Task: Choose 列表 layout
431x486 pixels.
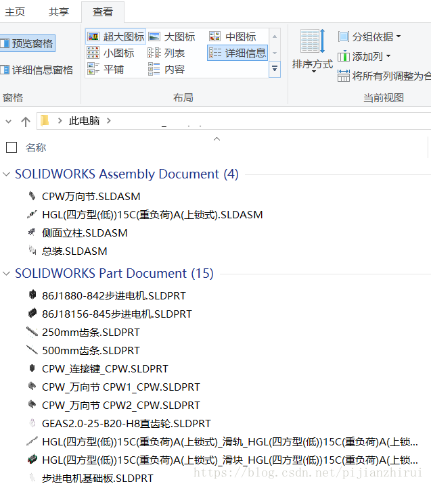Action: click(x=166, y=53)
